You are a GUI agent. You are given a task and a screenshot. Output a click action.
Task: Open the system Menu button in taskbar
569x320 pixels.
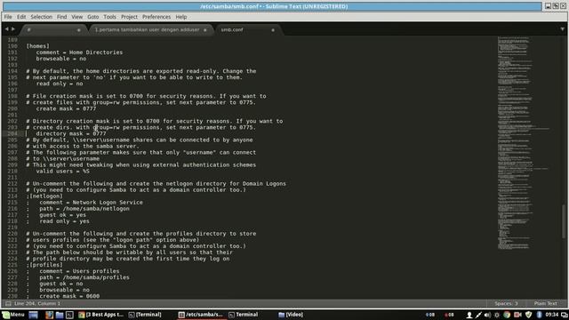13,315
